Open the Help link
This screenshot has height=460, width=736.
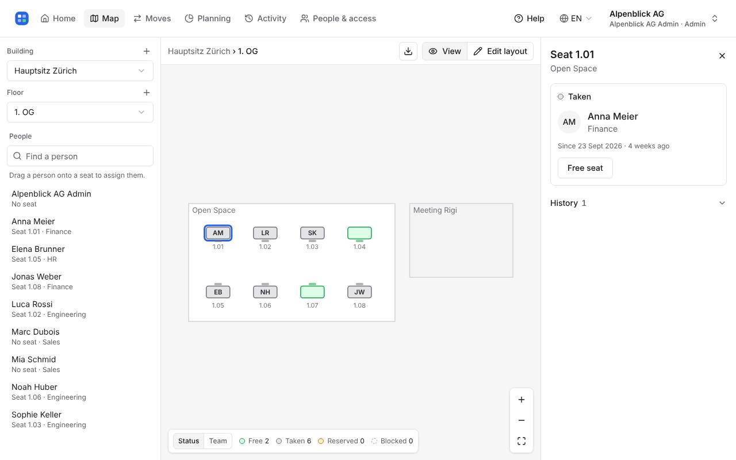529,18
